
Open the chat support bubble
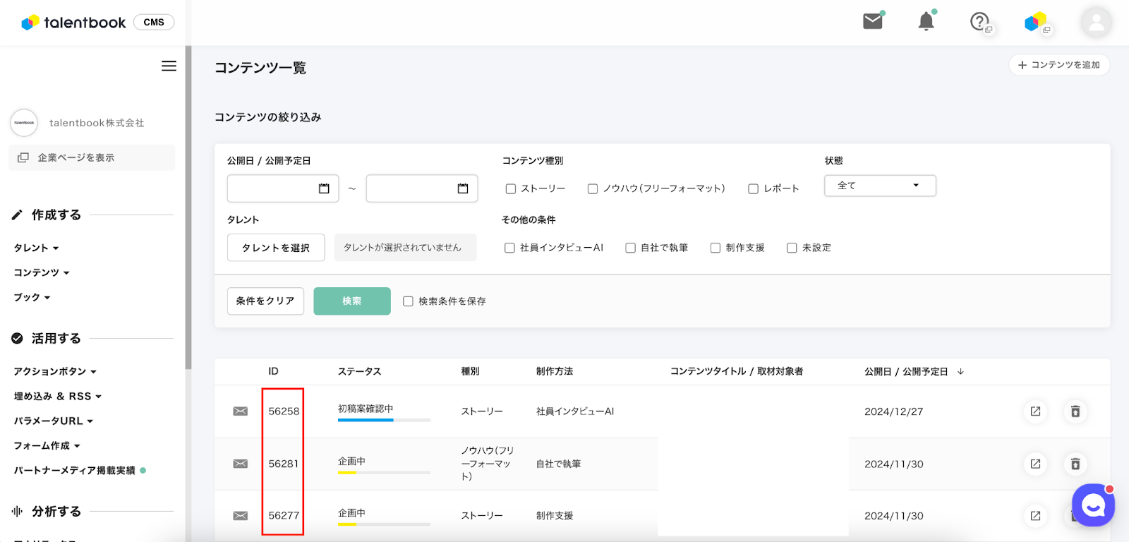[1092, 505]
